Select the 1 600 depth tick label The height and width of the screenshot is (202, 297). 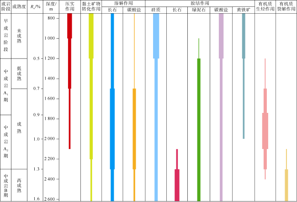(x=50, y=99)
